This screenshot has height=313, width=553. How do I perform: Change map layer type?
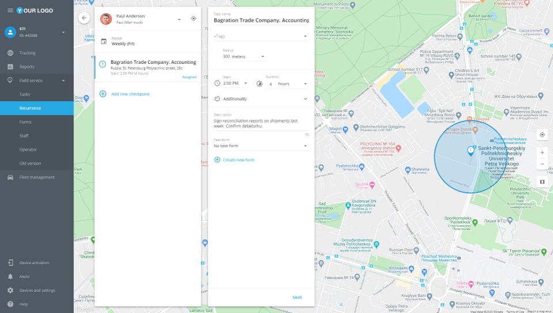pyautogui.click(x=543, y=182)
